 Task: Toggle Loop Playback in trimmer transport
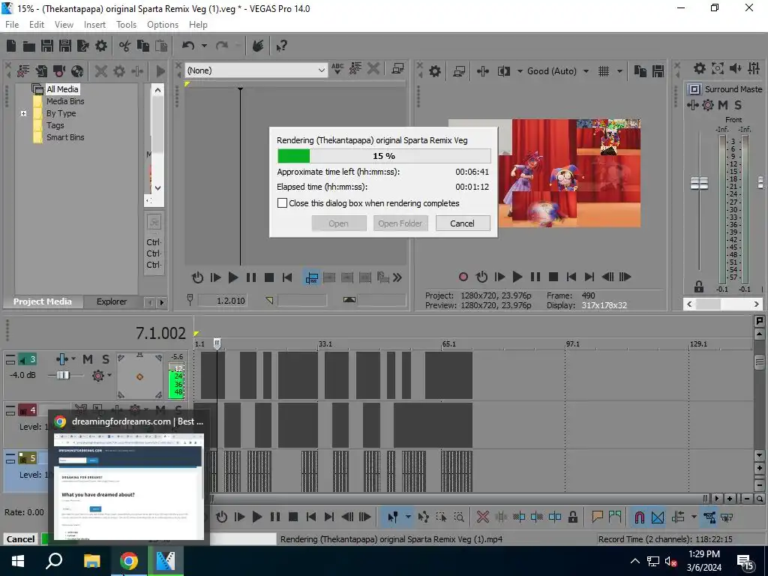[x=197, y=277]
